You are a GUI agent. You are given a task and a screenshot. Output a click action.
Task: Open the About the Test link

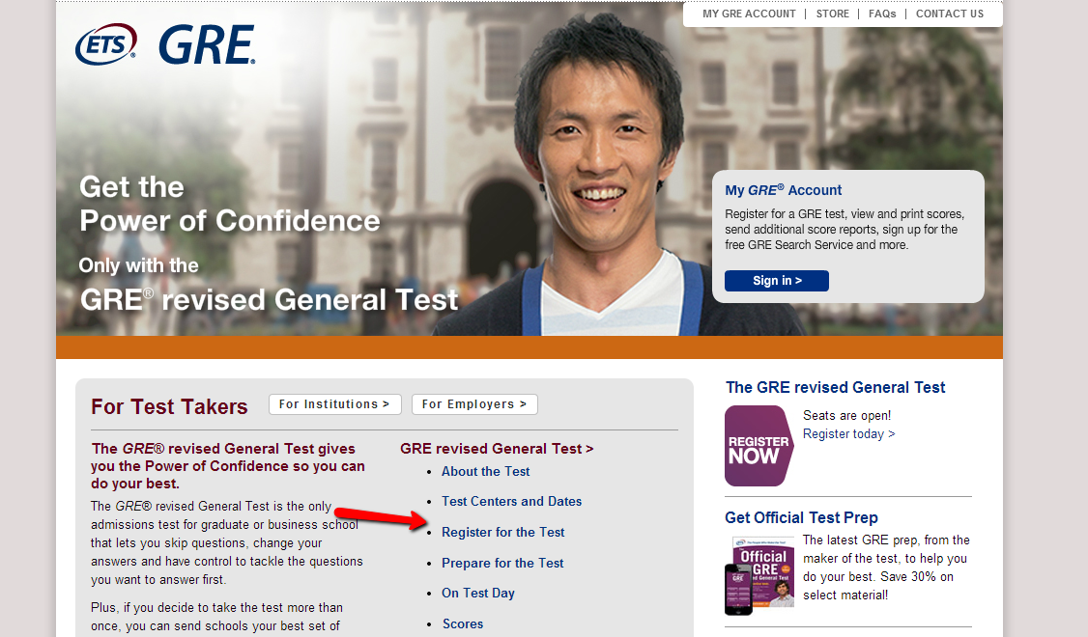tap(486, 471)
